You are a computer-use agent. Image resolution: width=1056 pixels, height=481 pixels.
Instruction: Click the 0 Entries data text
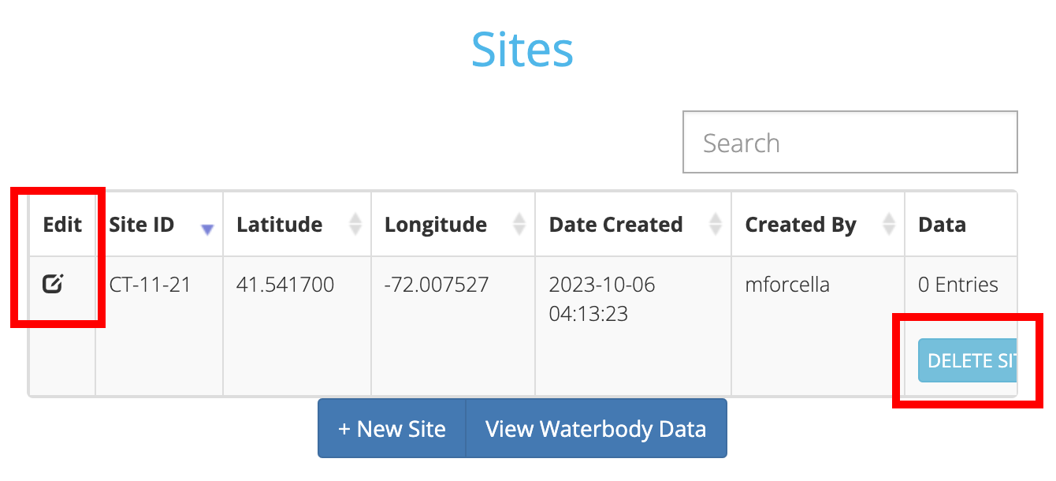tap(958, 285)
